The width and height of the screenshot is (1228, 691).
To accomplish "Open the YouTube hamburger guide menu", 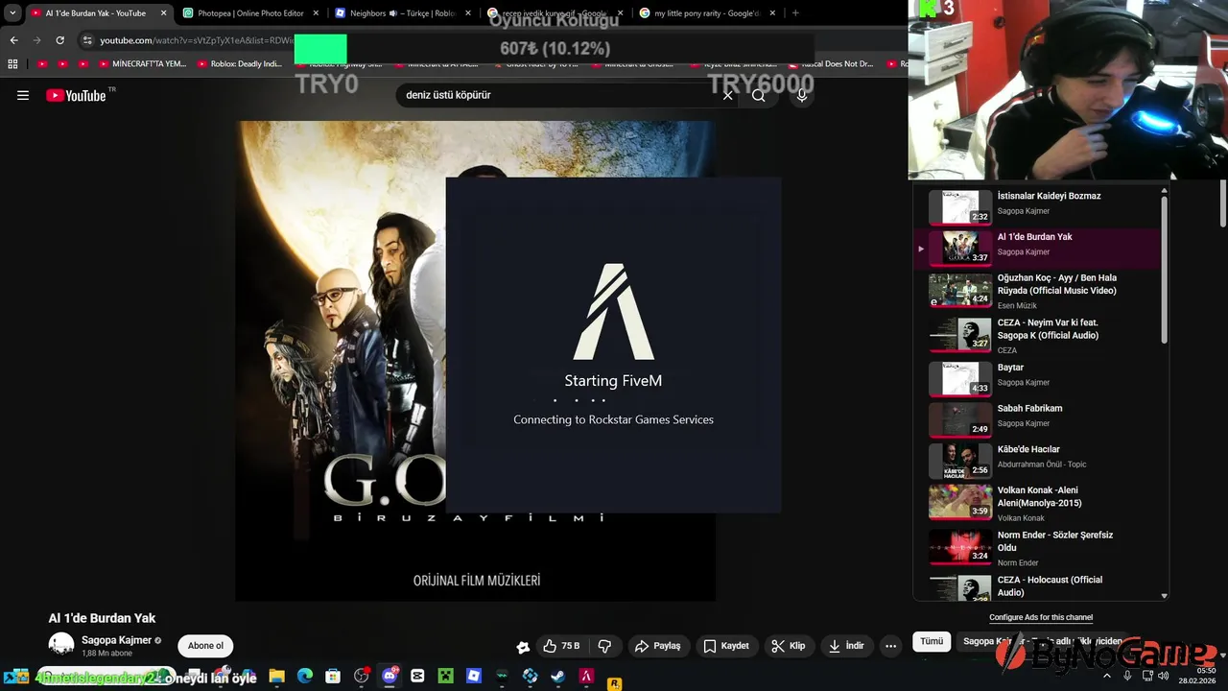I will [x=23, y=95].
